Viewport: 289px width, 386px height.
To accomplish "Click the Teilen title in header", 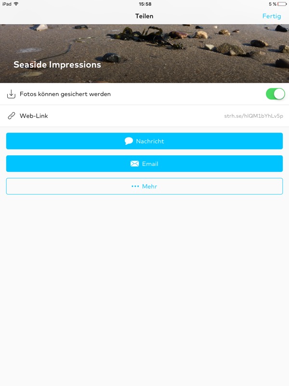I will coord(144,16).
